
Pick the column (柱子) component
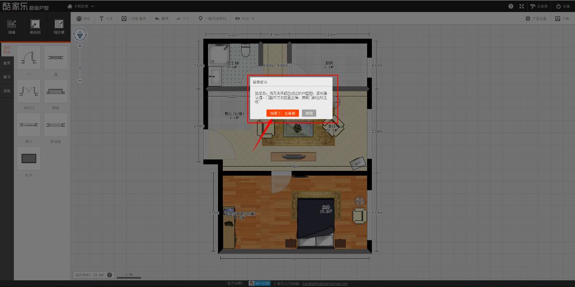[x=29, y=159]
